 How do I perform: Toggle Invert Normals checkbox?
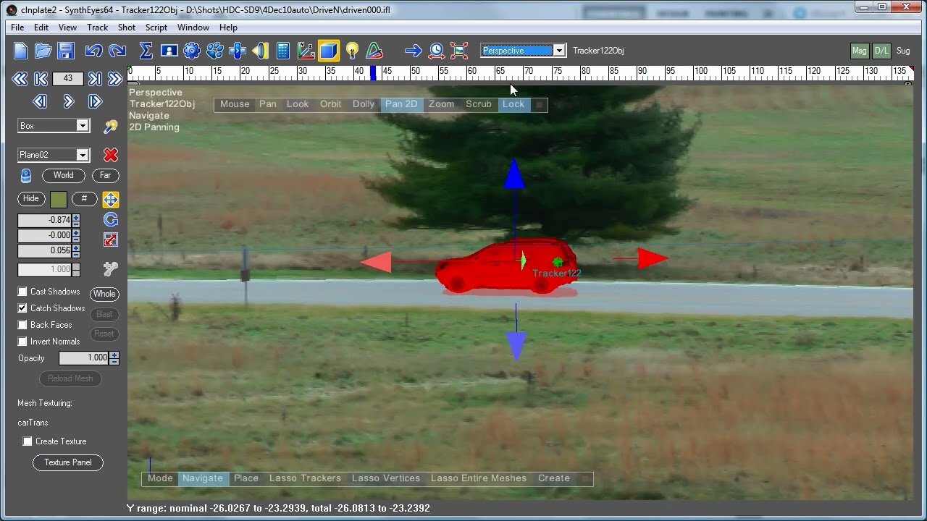point(22,342)
